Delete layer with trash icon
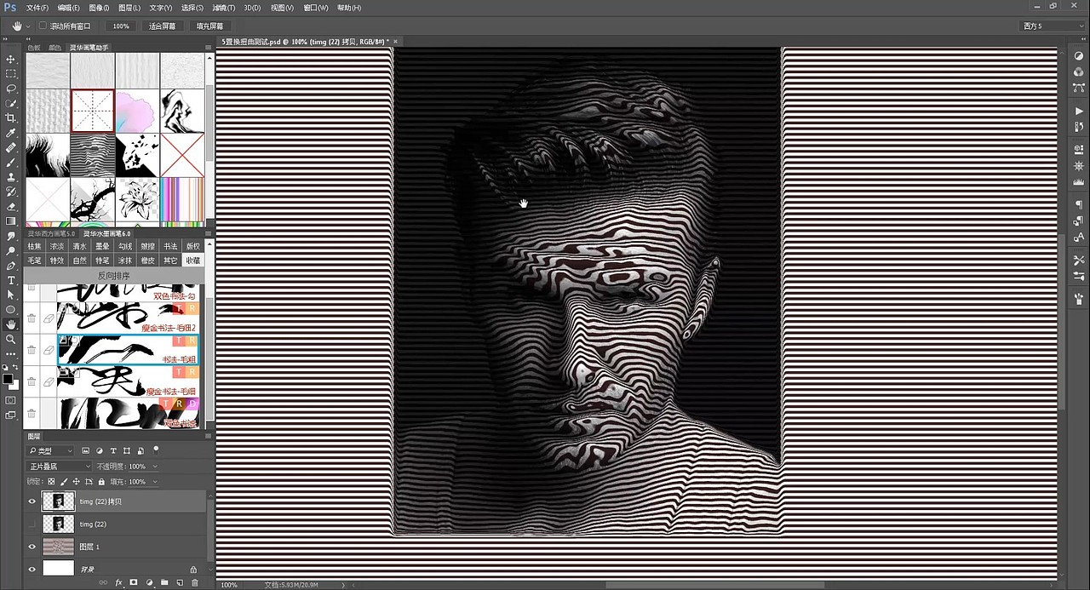Screen dimensions: 1090x590 [194, 582]
